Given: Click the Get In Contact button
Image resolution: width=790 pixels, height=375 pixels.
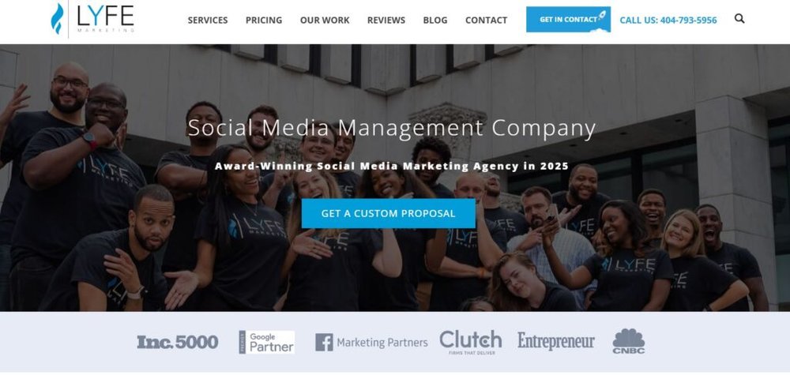Looking at the screenshot, I should [x=568, y=19].
